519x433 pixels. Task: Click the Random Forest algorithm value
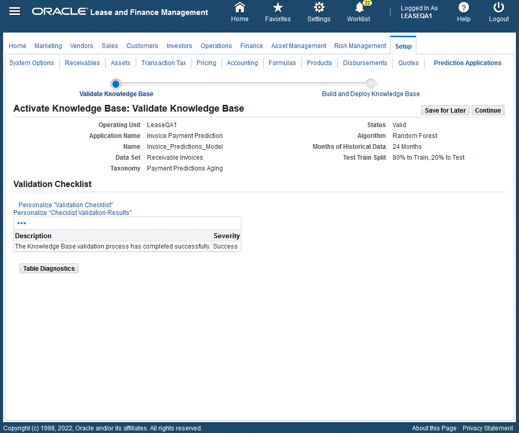(415, 135)
